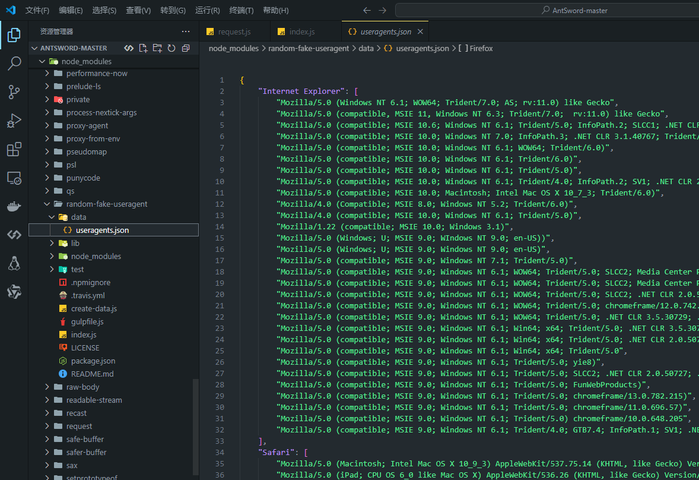Open the Remote Explorer view
Screen dimensions: 699x480
pos(14,178)
